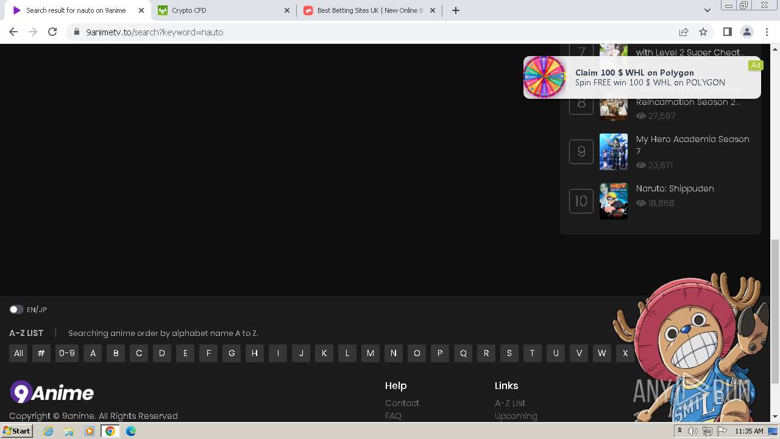Filter anime by letter G
This screenshot has width=780, height=439.
point(232,353)
